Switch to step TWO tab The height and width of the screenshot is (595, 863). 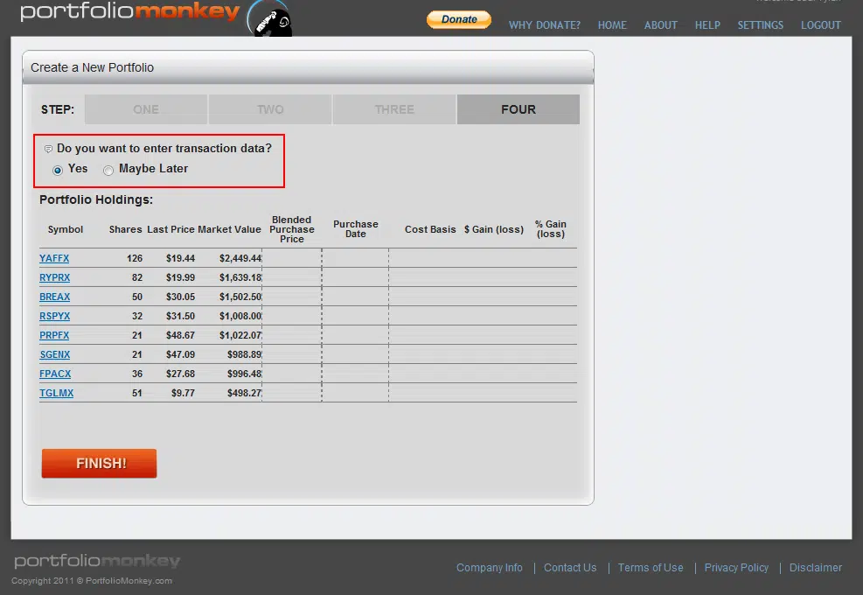click(270, 109)
